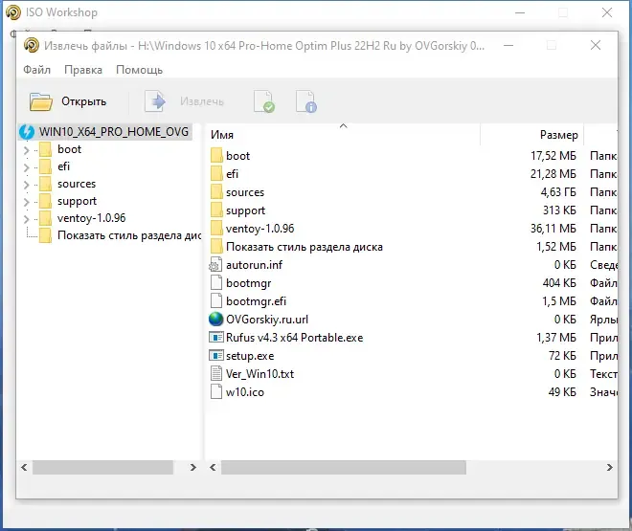Select the autorun.inf file name
Image resolution: width=632 pixels, height=531 pixels.
click(254, 265)
